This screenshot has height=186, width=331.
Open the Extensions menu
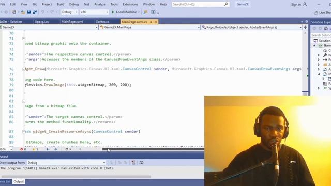(130, 4)
